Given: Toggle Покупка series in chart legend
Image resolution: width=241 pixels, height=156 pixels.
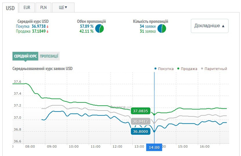Looking at the screenshot, I should 164,69.
